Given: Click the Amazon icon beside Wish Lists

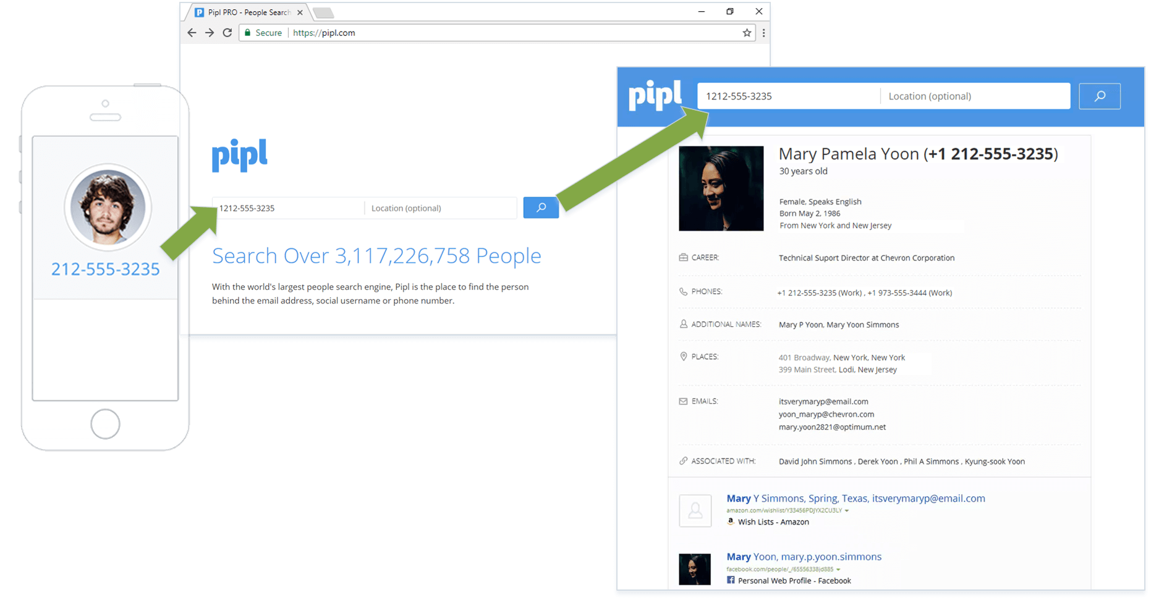Looking at the screenshot, I should coord(731,522).
